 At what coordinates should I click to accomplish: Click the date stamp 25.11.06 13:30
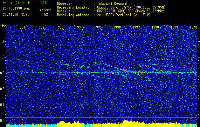(16, 15)
